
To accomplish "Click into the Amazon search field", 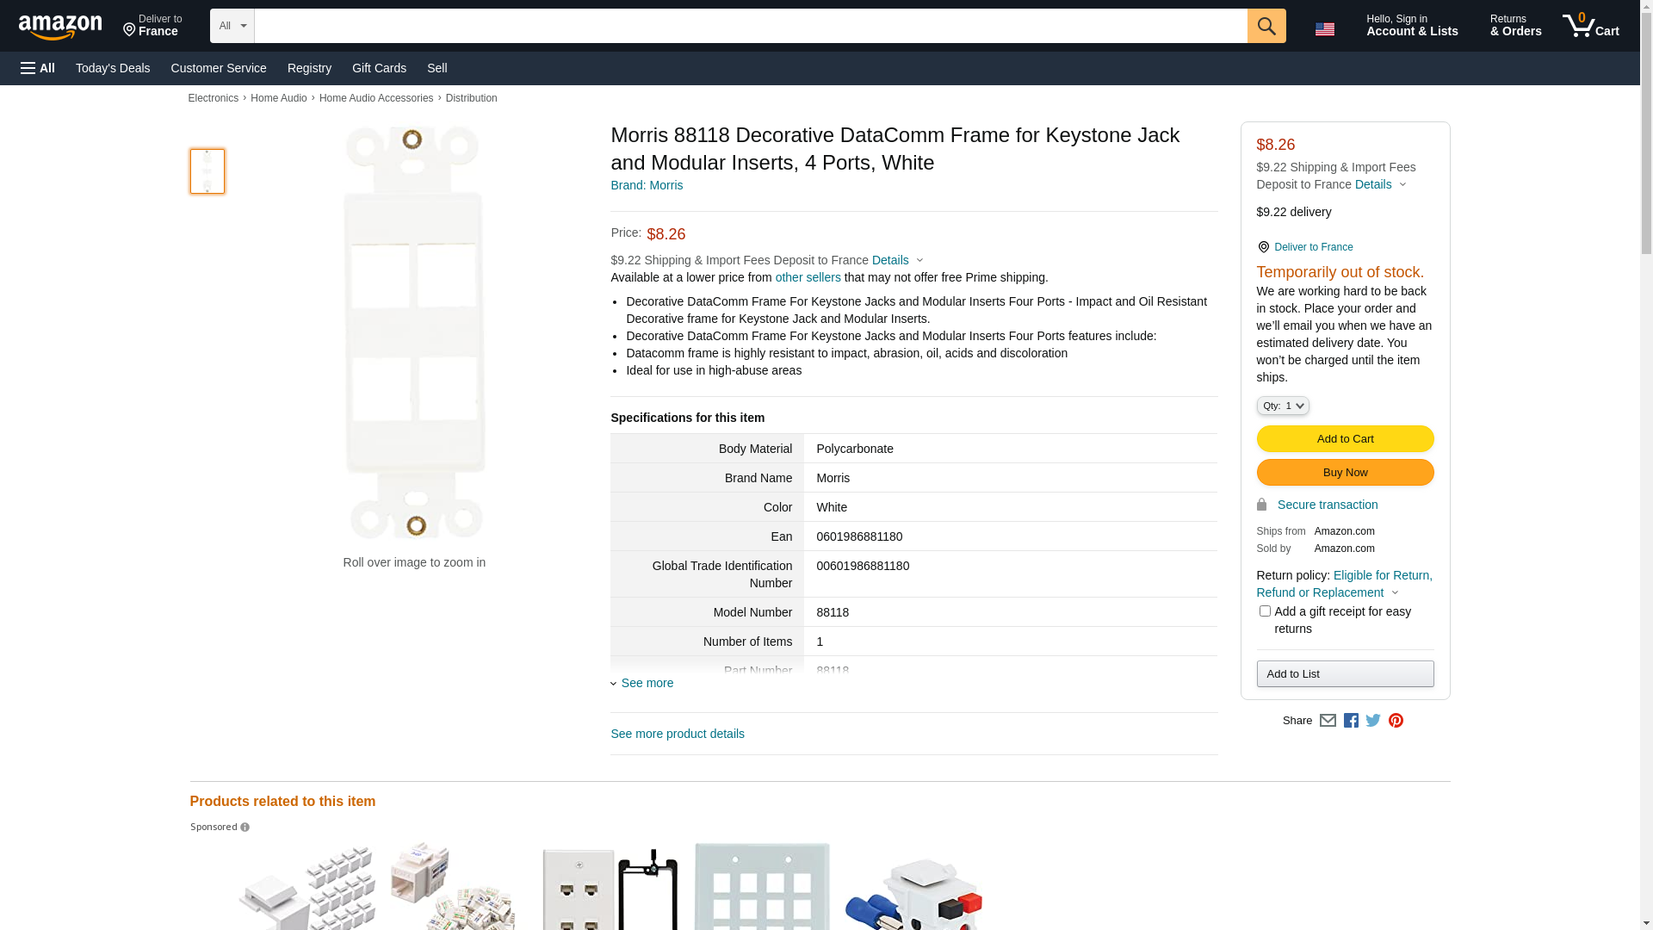I will click(x=750, y=26).
